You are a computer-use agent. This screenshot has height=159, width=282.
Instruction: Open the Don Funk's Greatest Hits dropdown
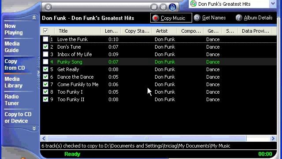pyautogui.click(x=273, y=4)
